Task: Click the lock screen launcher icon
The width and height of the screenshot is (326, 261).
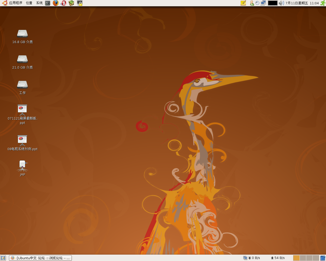Action: [x=80, y=3]
